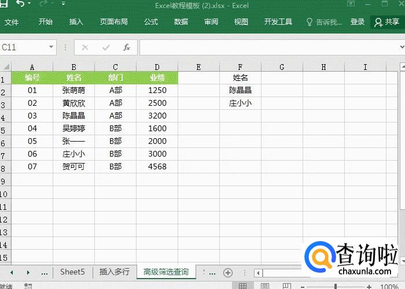405x289 pixels.
Task: Switch to the Sheet5 tab
Action: [x=72, y=272]
